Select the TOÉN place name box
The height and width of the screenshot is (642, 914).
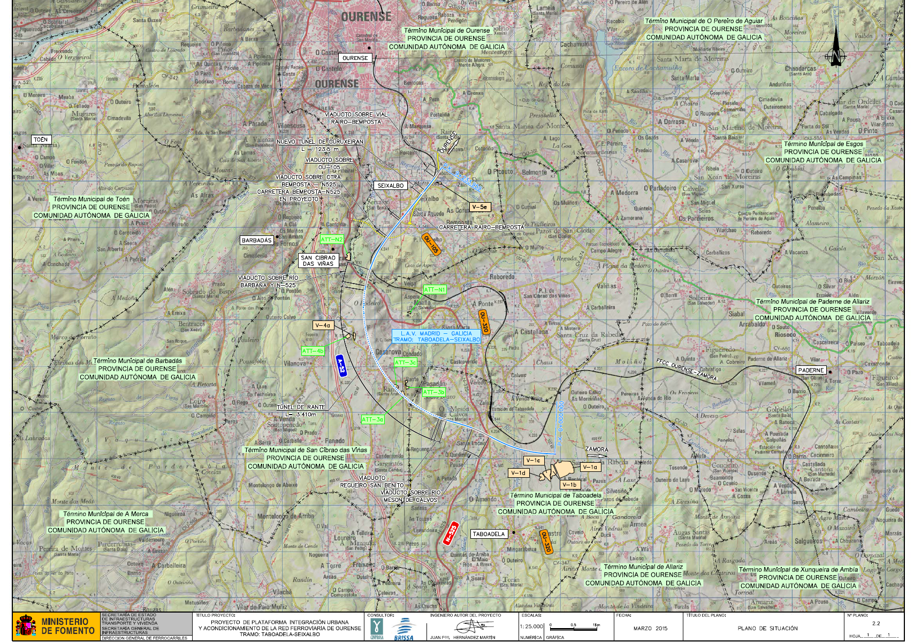point(41,140)
